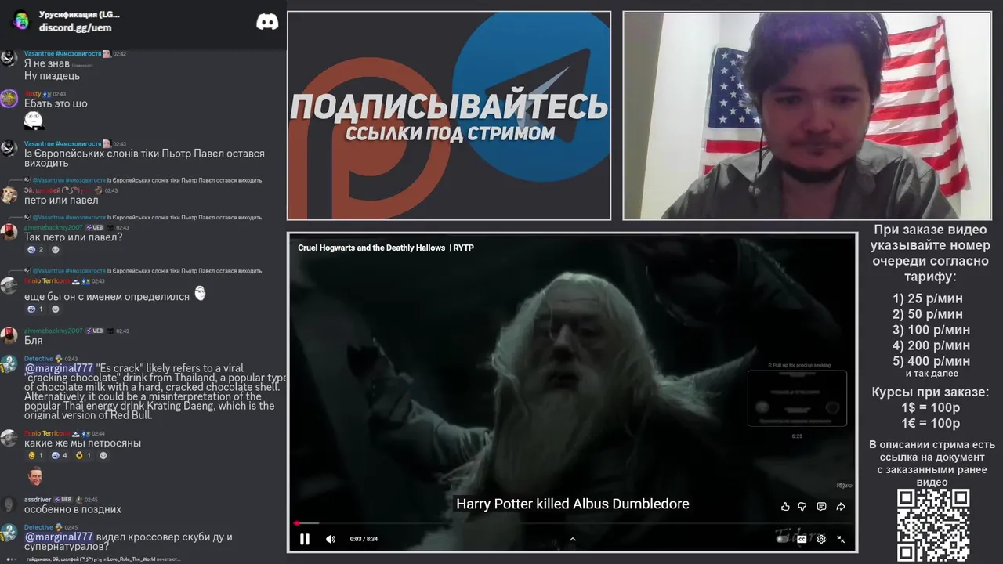This screenshot has height=564, width=1003.
Task: Click username assdriver
Action: (x=38, y=500)
